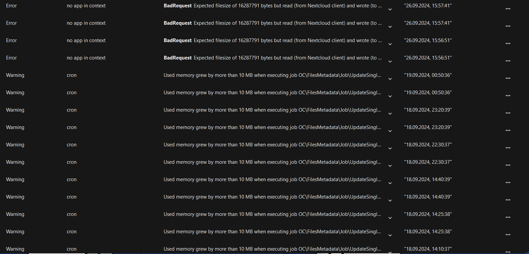Image resolution: width=529 pixels, height=254 pixels.
Task: Open actions menu of second 18.09.2024, 22:30:37 row
Action: 508,165
